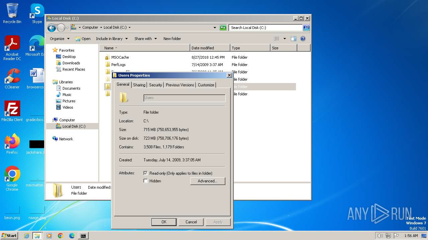Click Cancel in Users Properties
428x240 pixels.
pos(191,222)
